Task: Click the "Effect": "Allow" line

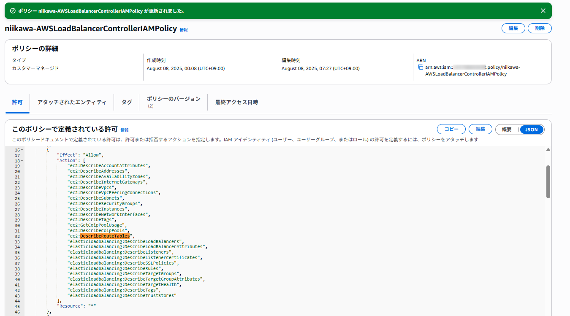Action: tap(80, 155)
